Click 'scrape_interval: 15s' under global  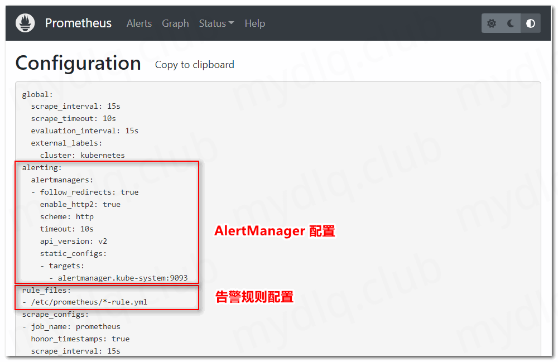click(x=75, y=107)
